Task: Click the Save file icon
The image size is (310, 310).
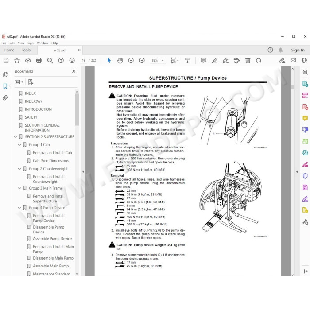Action: 6,61
